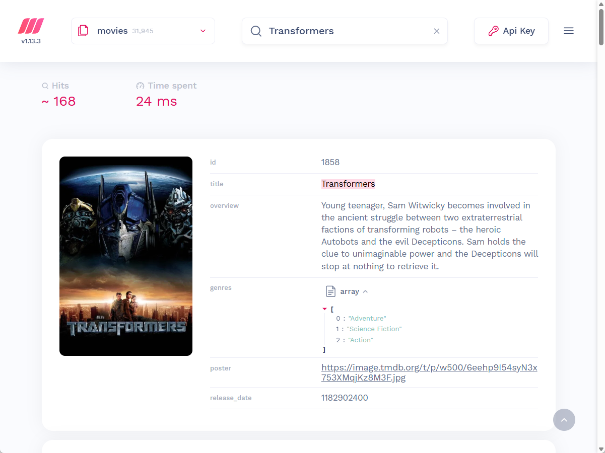Open the poster image URL link
The width and height of the screenshot is (605, 453).
coord(429,372)
